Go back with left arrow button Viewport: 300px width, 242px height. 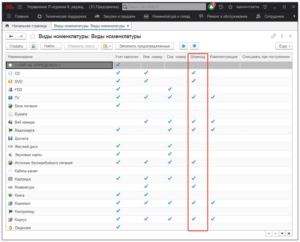11,36
